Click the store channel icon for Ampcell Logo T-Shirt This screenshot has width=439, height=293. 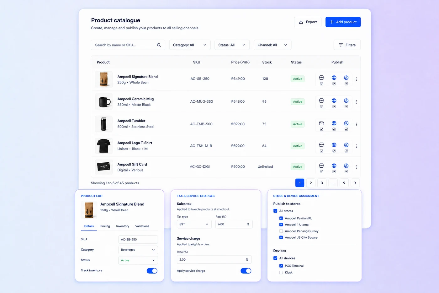click(321, 145)
